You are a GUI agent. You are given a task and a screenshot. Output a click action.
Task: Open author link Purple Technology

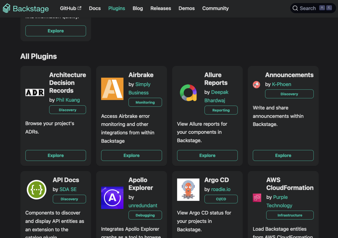[279, 201]
